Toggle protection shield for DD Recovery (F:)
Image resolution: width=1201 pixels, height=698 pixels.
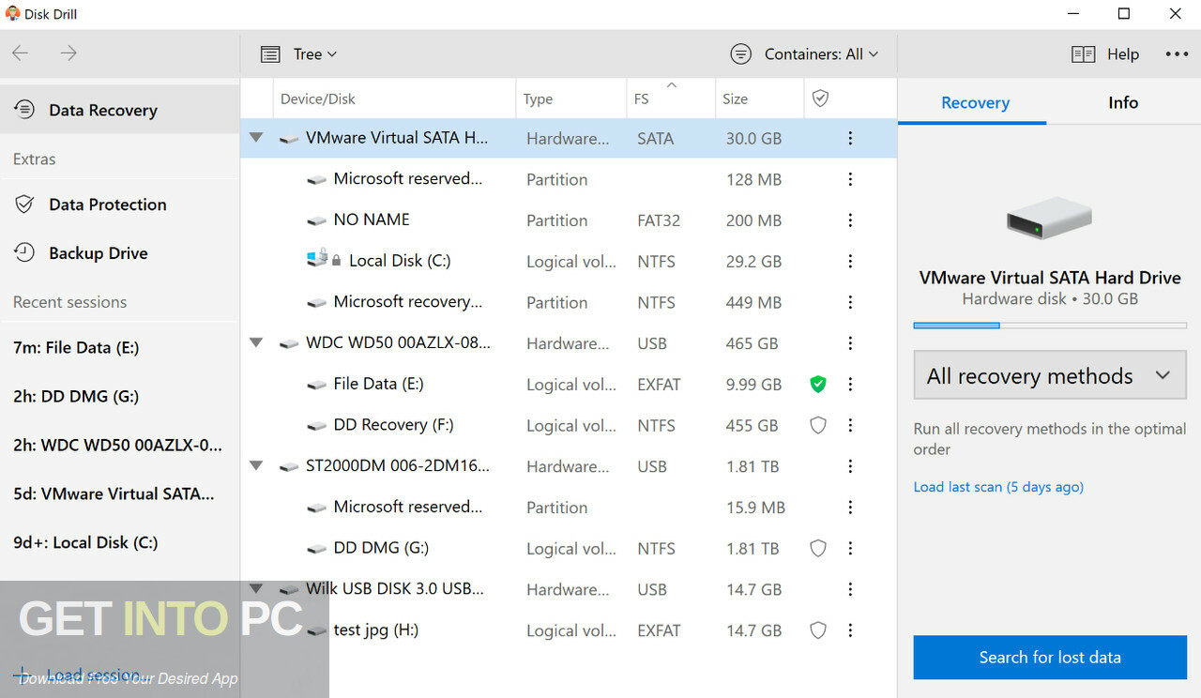818,425
